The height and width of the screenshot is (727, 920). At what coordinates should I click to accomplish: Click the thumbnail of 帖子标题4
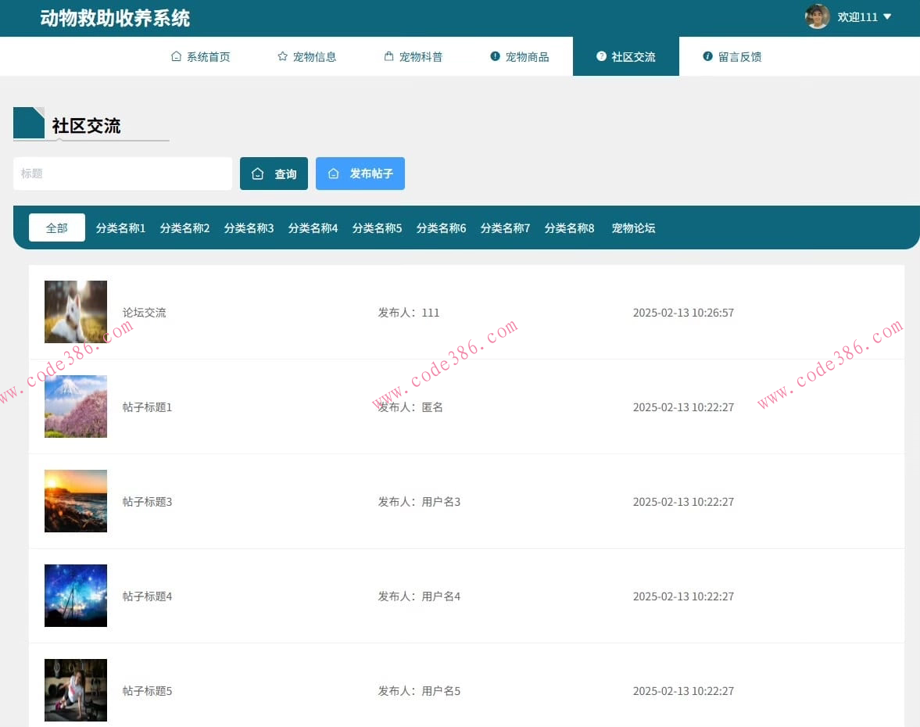click(x=76, y=595)
